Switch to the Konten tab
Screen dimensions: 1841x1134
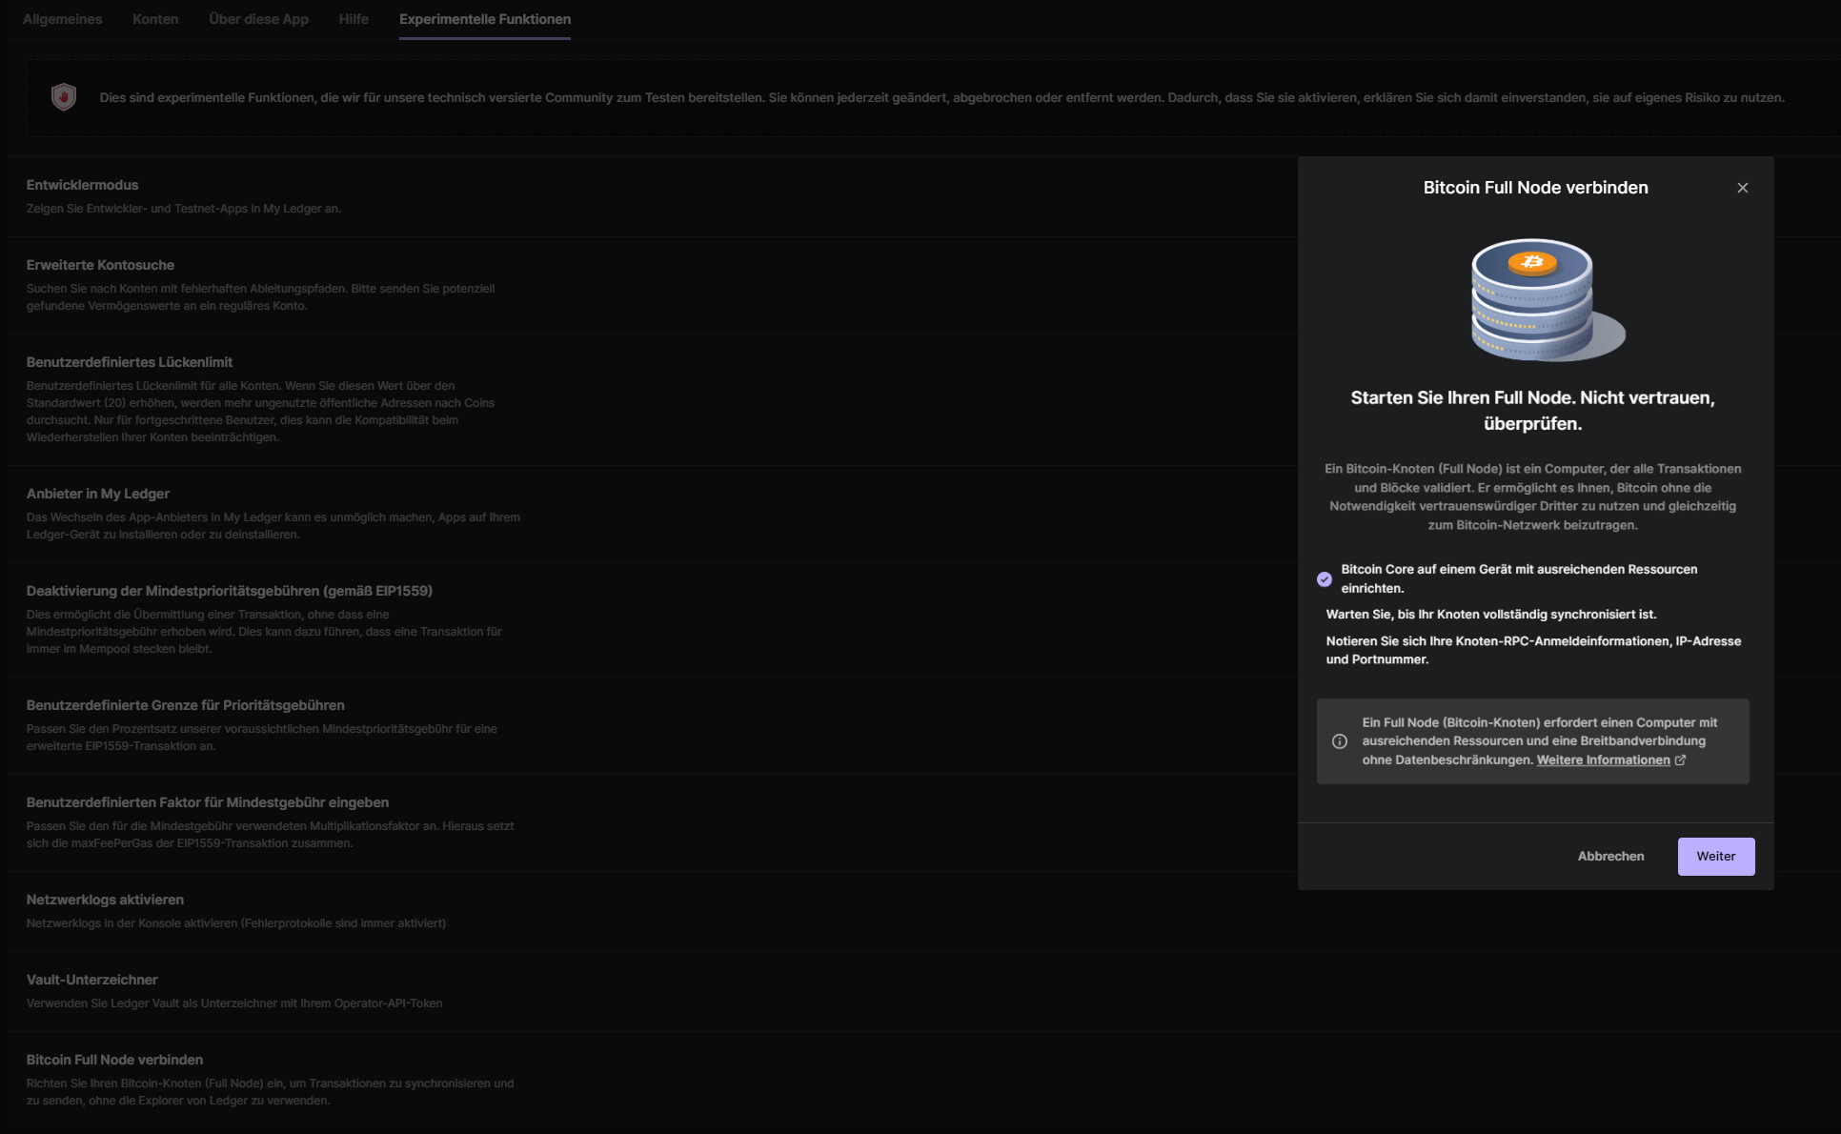155,19
